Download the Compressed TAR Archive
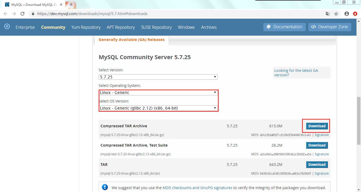 pyautogui.click(x=317, y=126)
